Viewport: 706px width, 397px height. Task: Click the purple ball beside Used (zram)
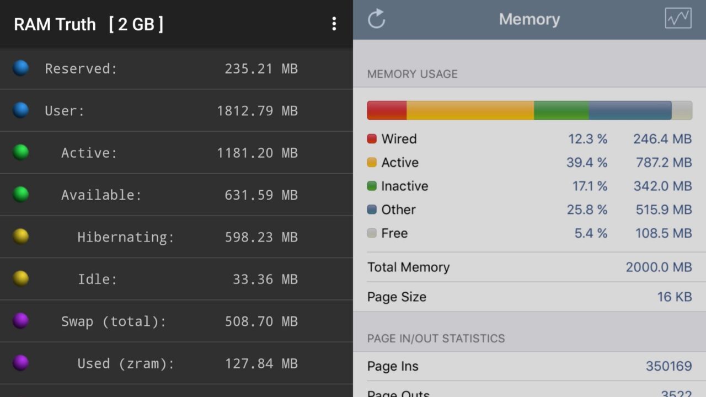(21, 363)
